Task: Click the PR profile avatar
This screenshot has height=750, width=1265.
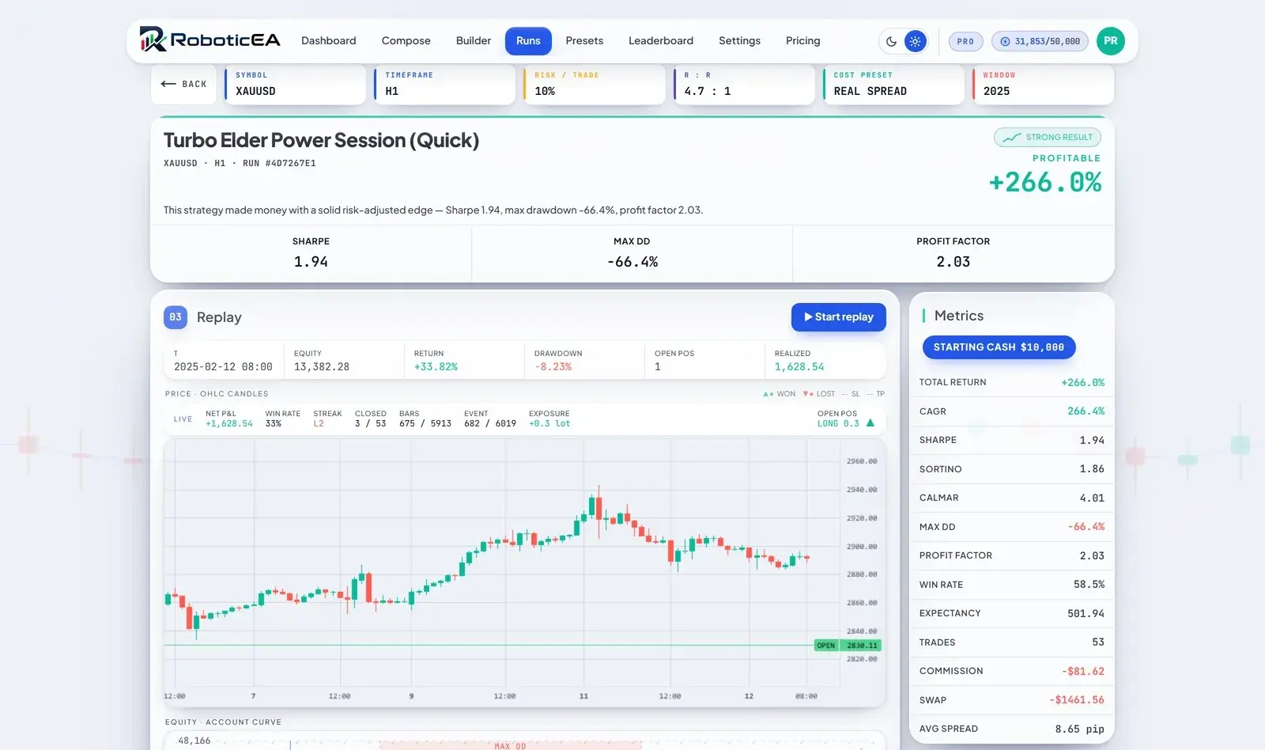Action: click(x=1111, y=41)
